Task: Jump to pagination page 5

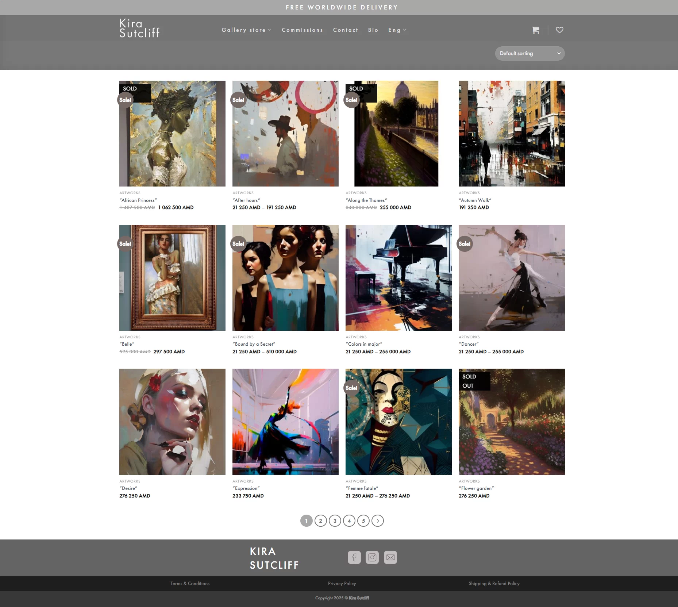Action: click(x=363, y=521)
